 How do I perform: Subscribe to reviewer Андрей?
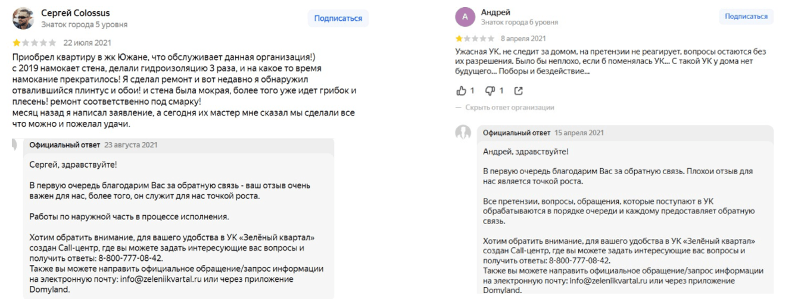click(x=746, y=17)
